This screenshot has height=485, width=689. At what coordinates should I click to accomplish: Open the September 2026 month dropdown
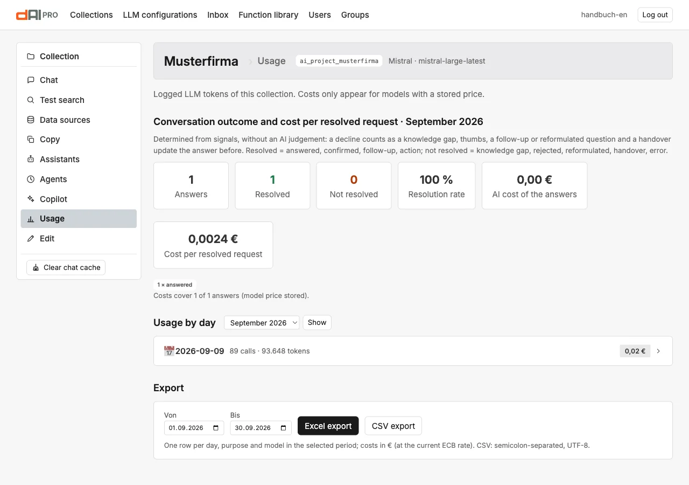262,323
